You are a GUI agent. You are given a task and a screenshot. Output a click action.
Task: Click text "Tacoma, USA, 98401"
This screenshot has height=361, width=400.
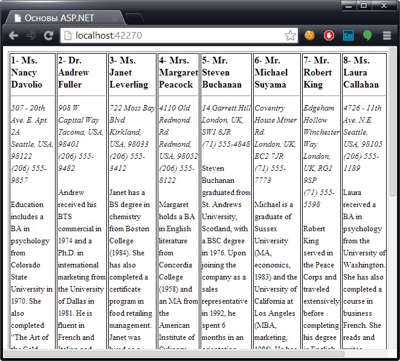pos(81,138)
